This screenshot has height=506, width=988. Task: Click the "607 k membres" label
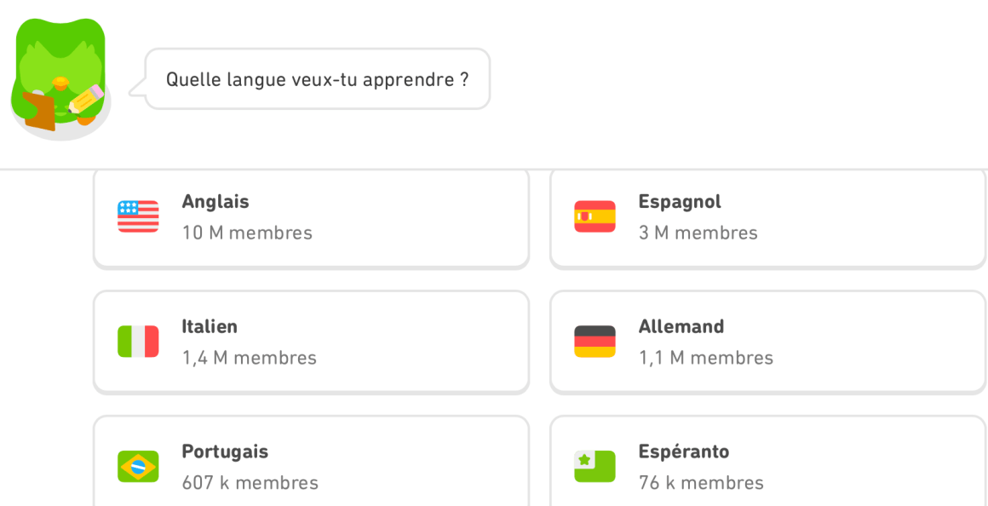(250, 483)
